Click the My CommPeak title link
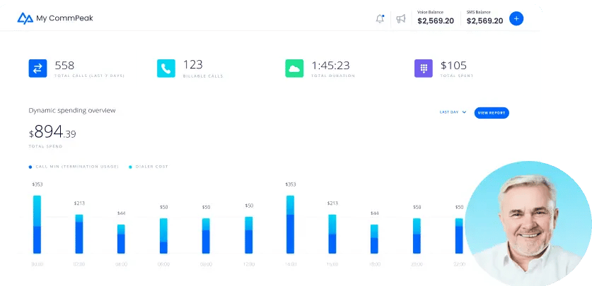592x286 pixels. click(x=64, y=18)
